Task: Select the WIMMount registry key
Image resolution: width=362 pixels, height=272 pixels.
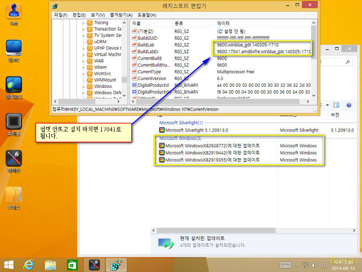Action: click(105, 80)
